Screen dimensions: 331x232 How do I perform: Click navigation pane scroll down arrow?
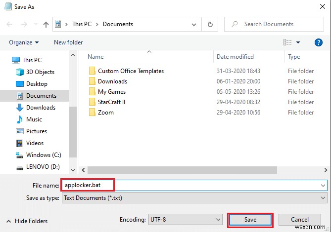click(x=73, y=170)
